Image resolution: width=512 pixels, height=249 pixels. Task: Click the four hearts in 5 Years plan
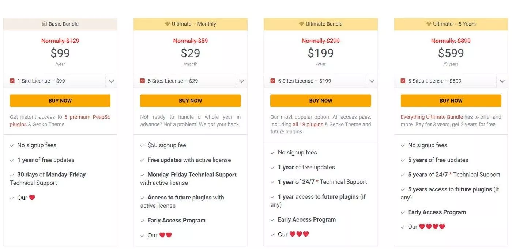[432, 227]
